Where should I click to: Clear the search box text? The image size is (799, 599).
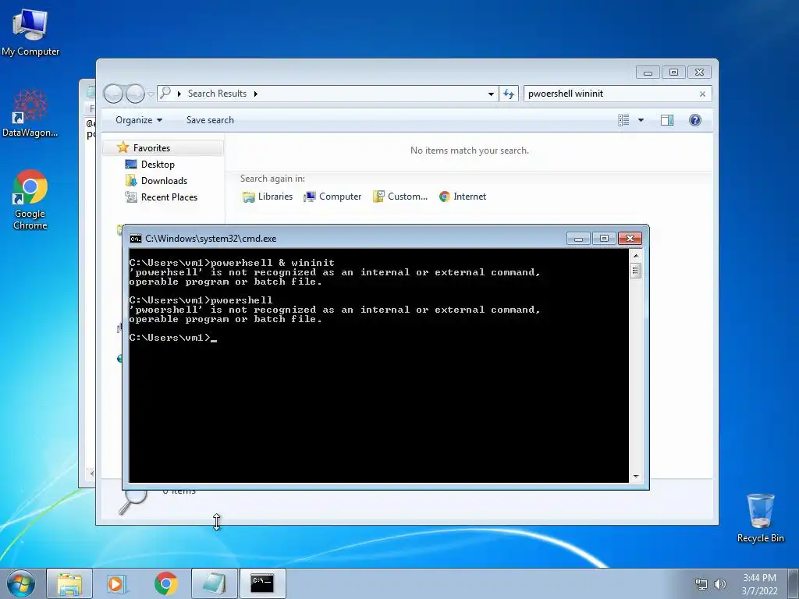702,94
